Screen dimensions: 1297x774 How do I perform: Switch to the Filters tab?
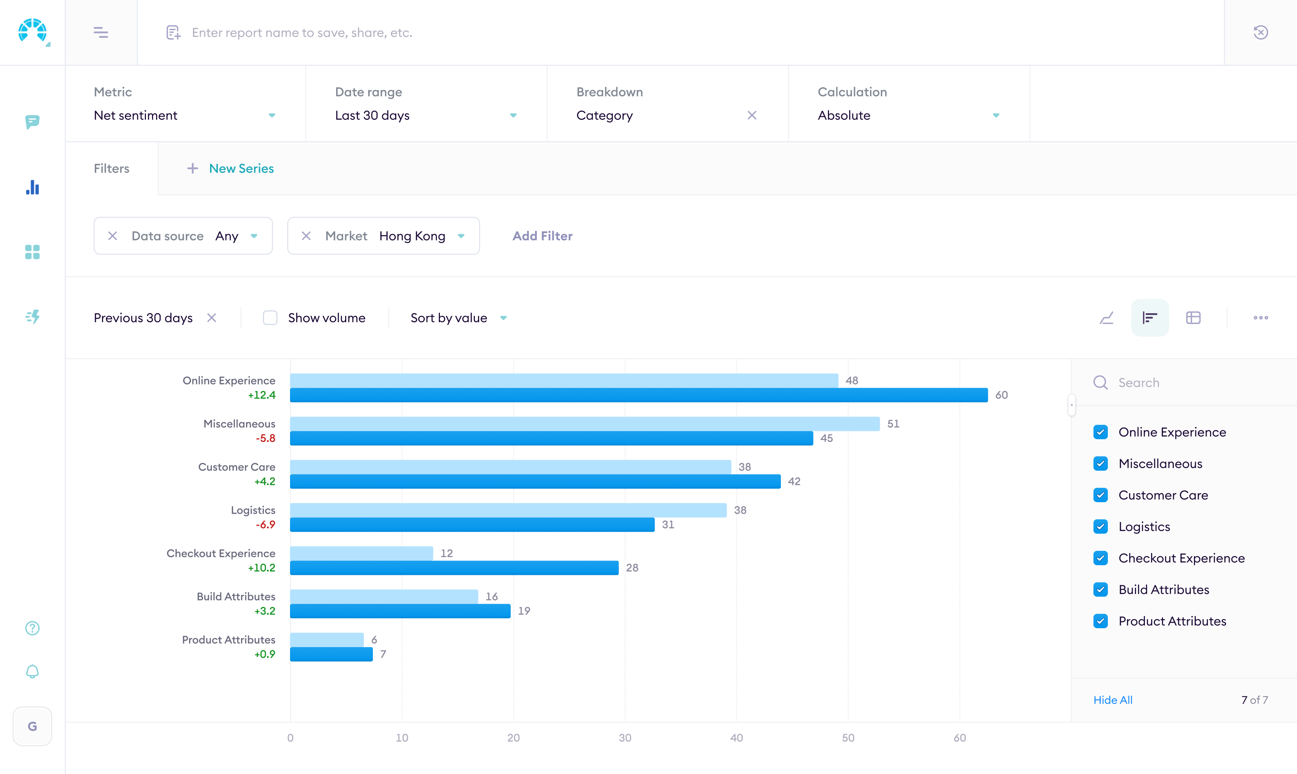point(111,168)
